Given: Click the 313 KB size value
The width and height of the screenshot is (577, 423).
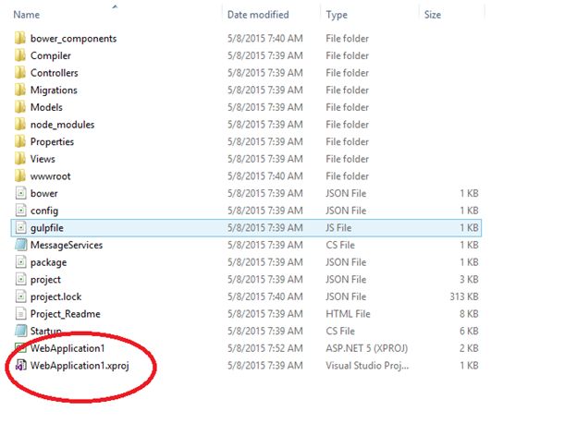Looking at the screenshot, I should click(x=463, y=296).
